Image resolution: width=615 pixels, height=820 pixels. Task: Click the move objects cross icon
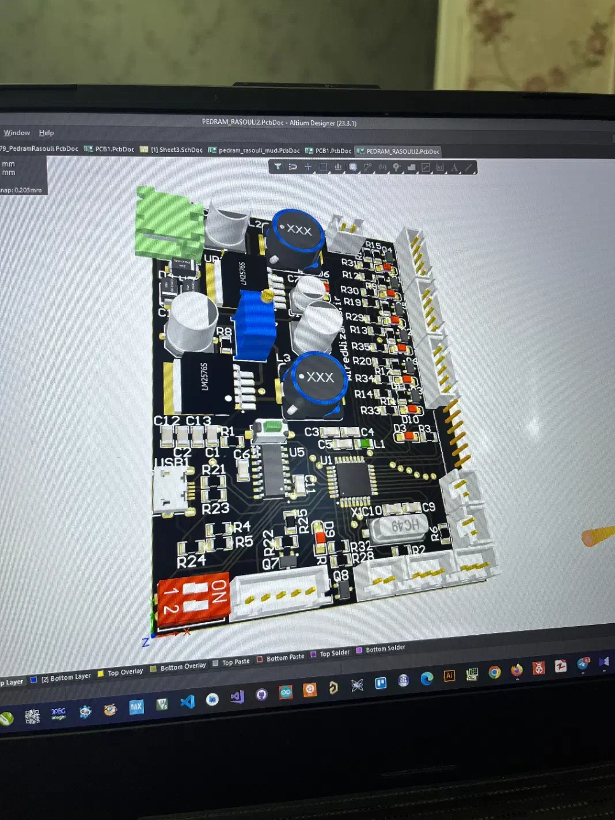308,167
